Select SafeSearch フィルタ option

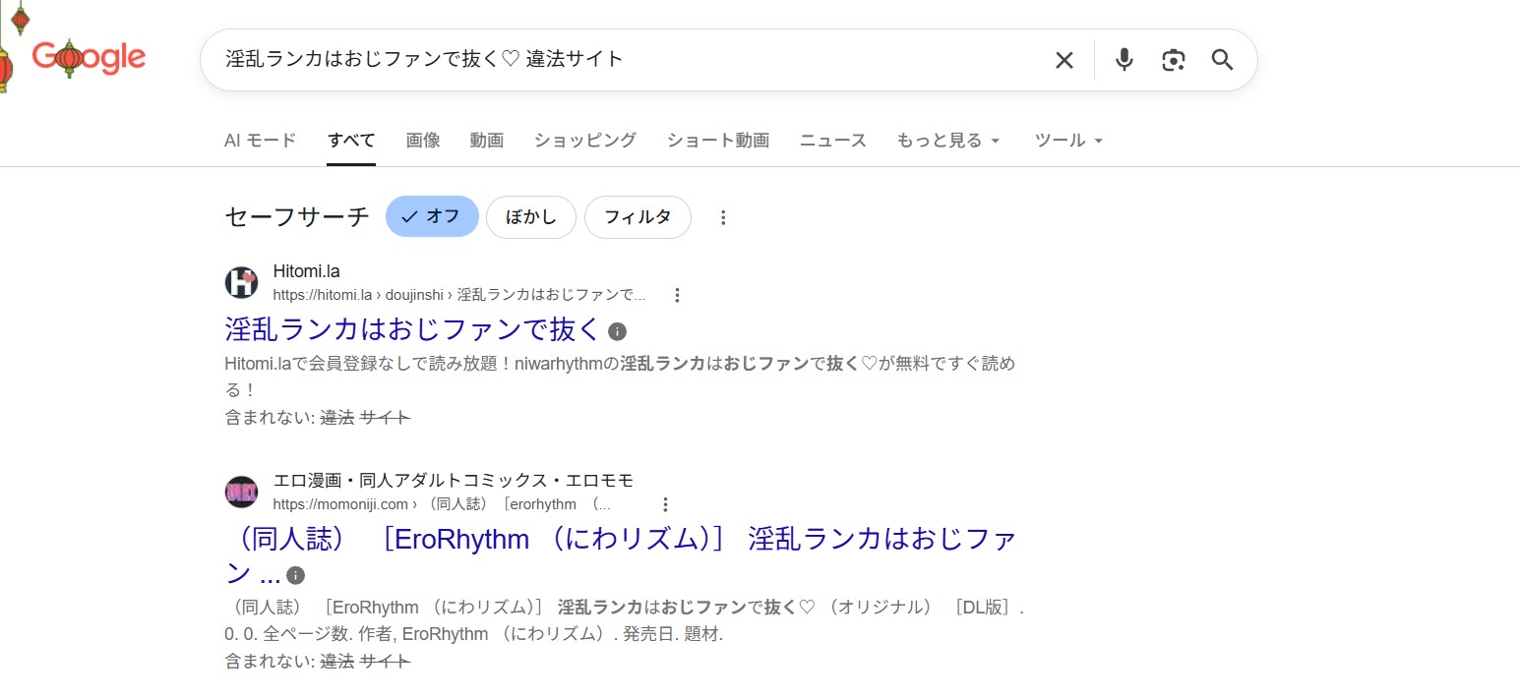[x=638, y=217]
